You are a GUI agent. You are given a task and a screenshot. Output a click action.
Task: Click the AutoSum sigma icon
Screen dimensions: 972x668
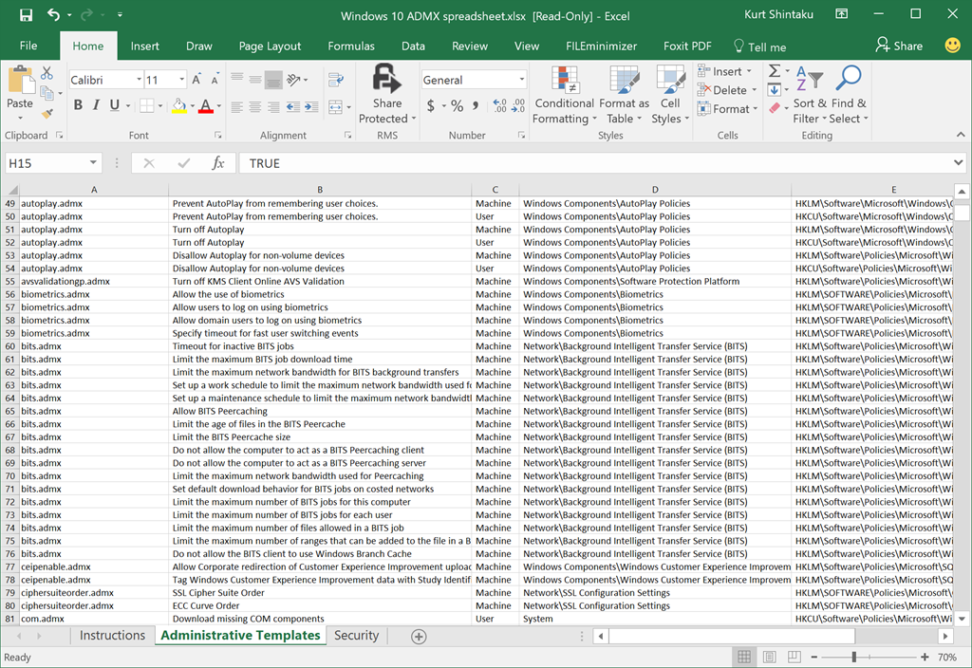coord(774,71)
